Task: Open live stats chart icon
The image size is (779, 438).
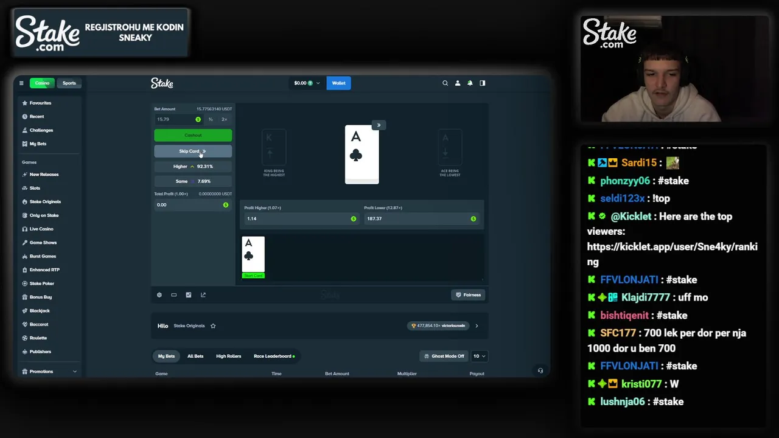Action: click(x=189, y=295)
